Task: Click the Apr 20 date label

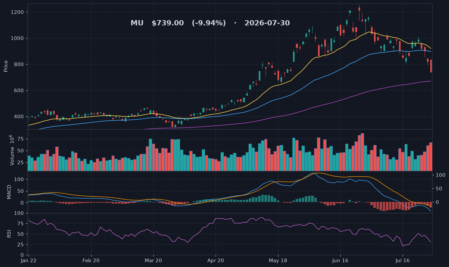Action: click(x=216, y=260)
